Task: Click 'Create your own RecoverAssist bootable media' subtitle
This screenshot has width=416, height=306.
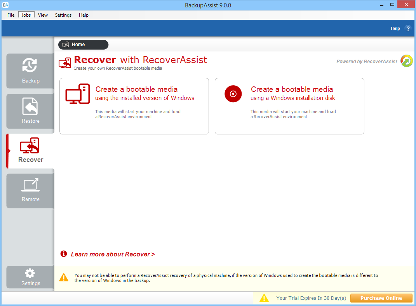Action: click(118, 68)
